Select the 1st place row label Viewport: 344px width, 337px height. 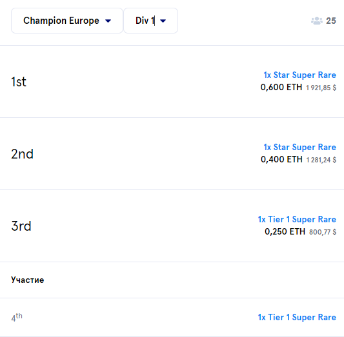19,82
